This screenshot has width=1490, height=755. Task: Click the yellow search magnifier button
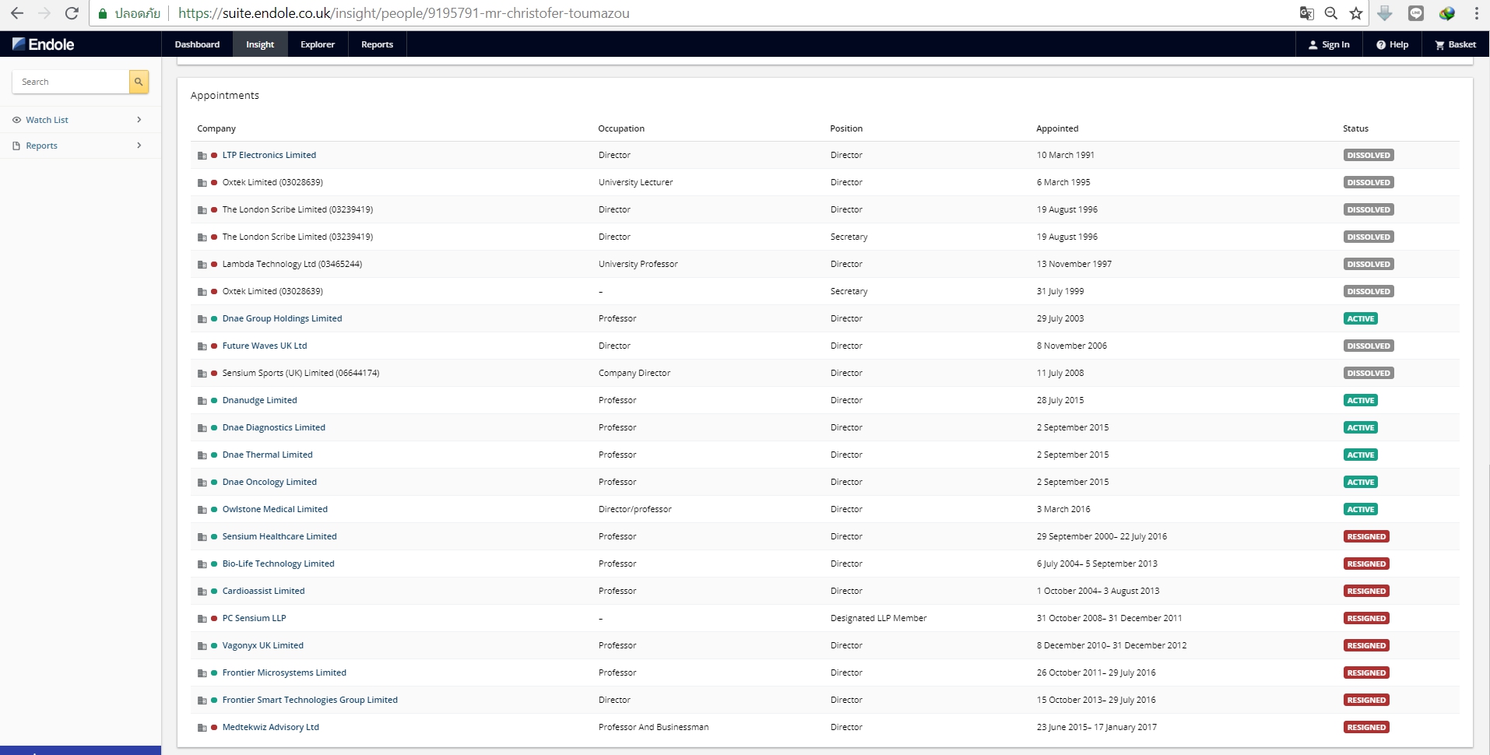coord(139,82)
